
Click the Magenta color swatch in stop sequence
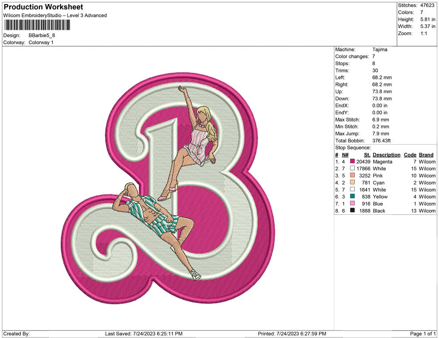pos(353,162)
